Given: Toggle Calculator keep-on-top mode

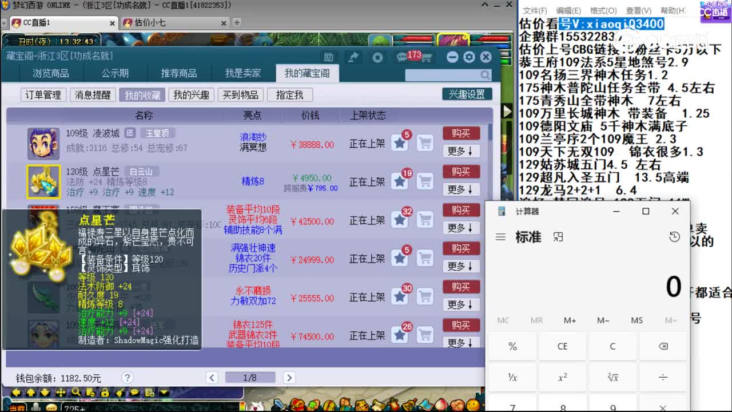Looking at the screenshot, I should pos(559,237).
